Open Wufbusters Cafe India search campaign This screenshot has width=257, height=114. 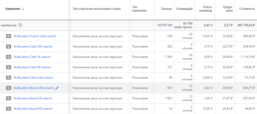[x=33, y=78]
